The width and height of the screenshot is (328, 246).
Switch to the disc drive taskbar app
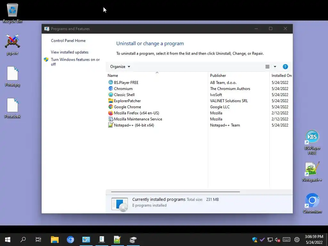pos(133,240)
